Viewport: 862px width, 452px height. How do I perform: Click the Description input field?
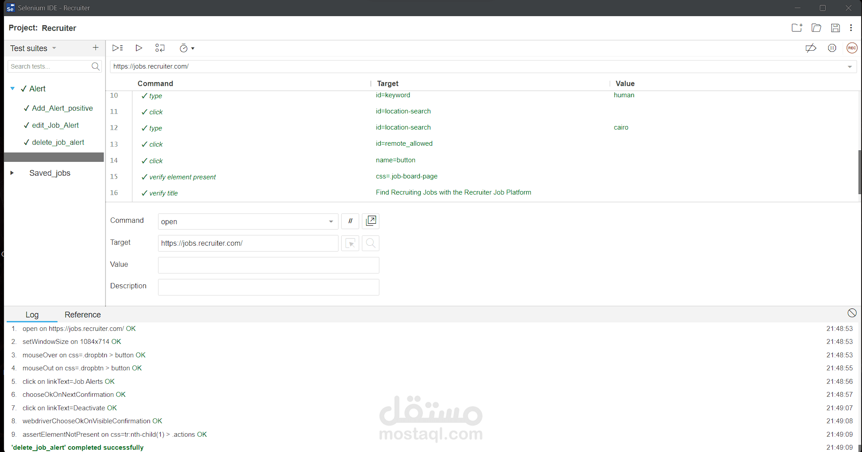point(268,287)
